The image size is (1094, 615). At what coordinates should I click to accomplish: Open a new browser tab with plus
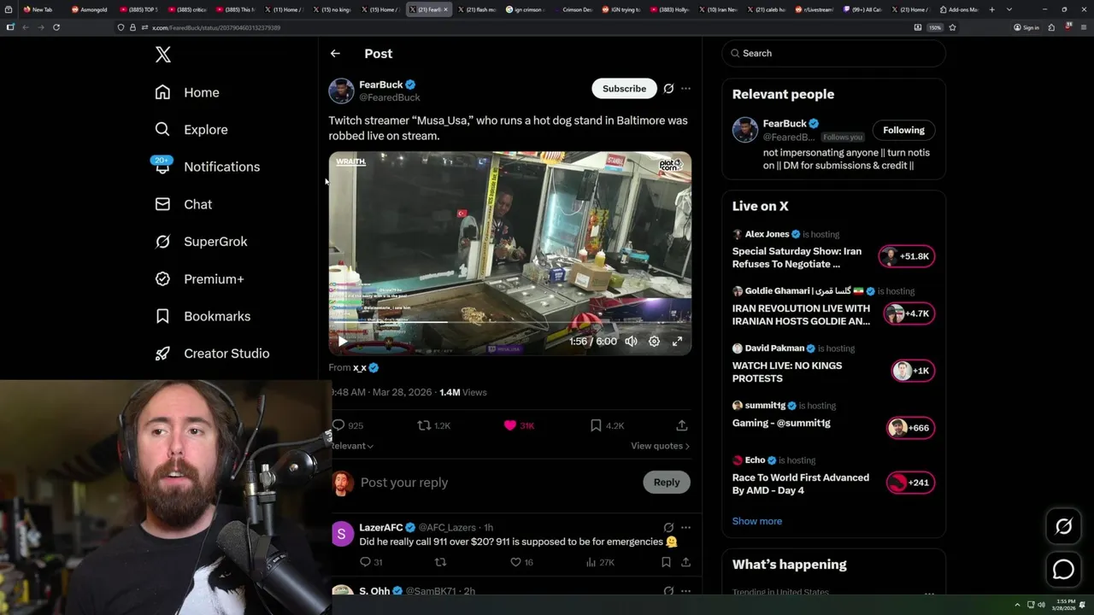(991, 9)
